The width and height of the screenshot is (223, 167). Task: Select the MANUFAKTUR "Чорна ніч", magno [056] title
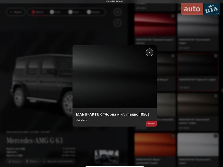[112, 114]
